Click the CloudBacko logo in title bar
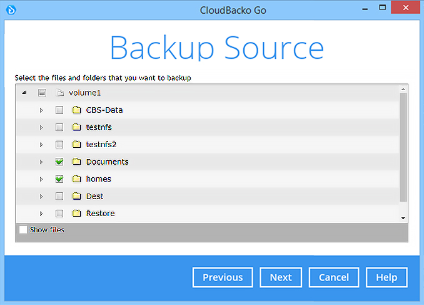The height and width of the screenshot is (305, 424). tap(11, 10)
